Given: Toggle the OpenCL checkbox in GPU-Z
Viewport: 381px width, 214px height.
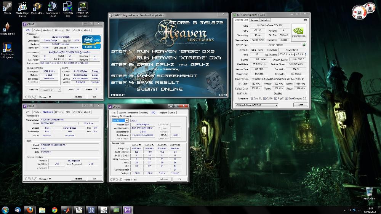Looking at the screenshot, I should tap(252, 98).
